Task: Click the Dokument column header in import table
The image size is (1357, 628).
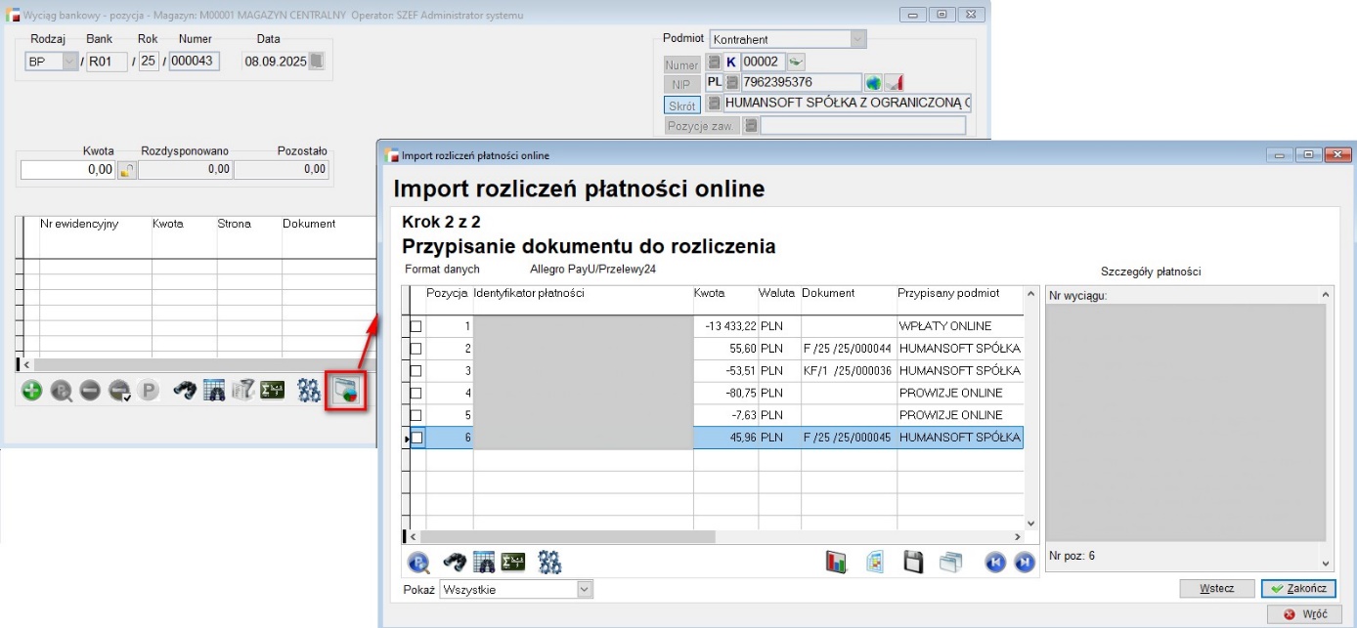Action: click(x=827, y=293)
